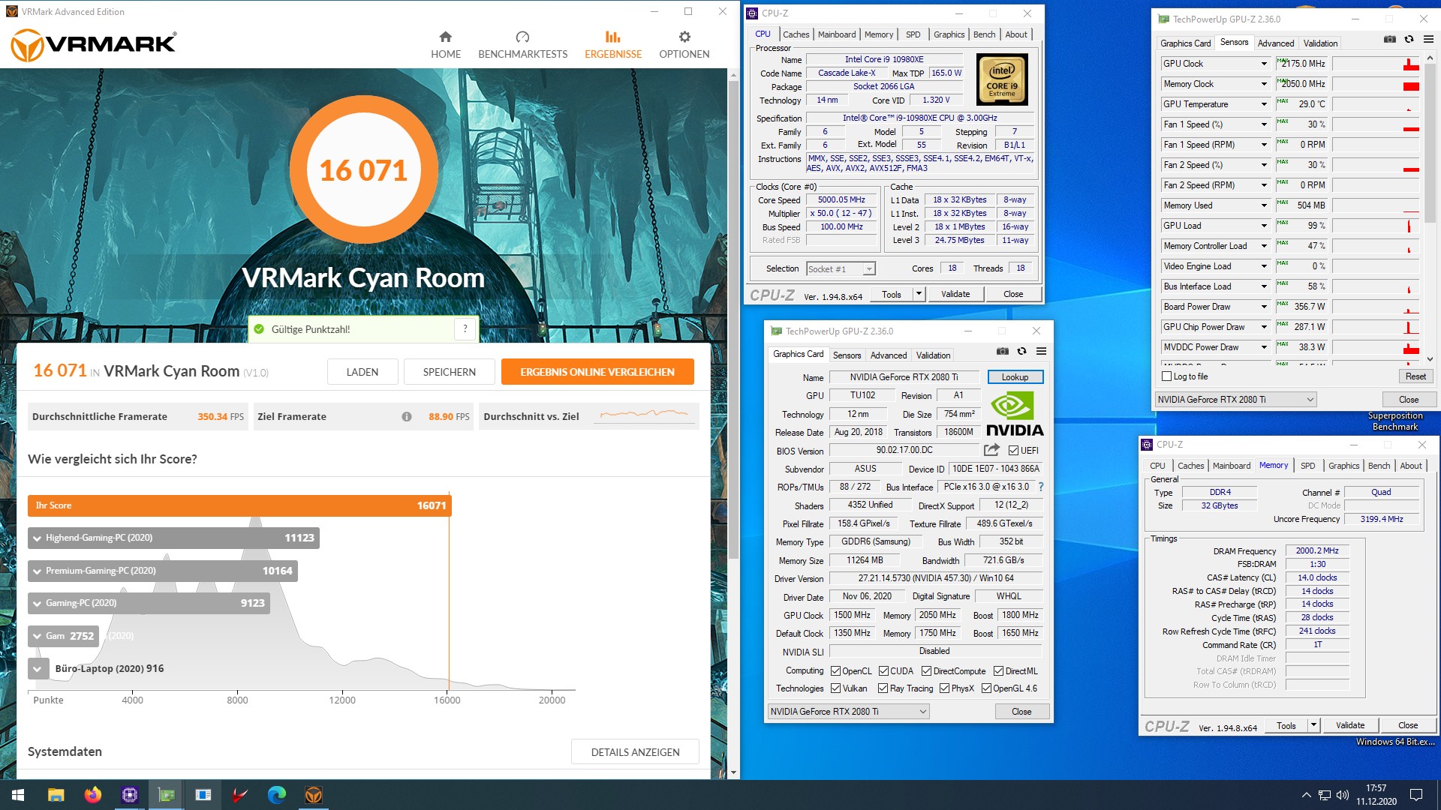
Task: Open the GPU-Z taskbar icon
Action: pyautogui.click(x=166, y=795)
